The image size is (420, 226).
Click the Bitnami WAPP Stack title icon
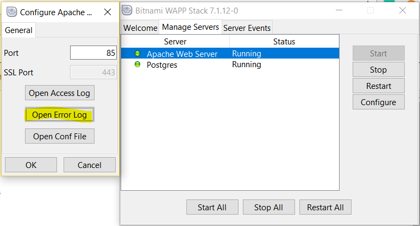click(x=127, y=10)
